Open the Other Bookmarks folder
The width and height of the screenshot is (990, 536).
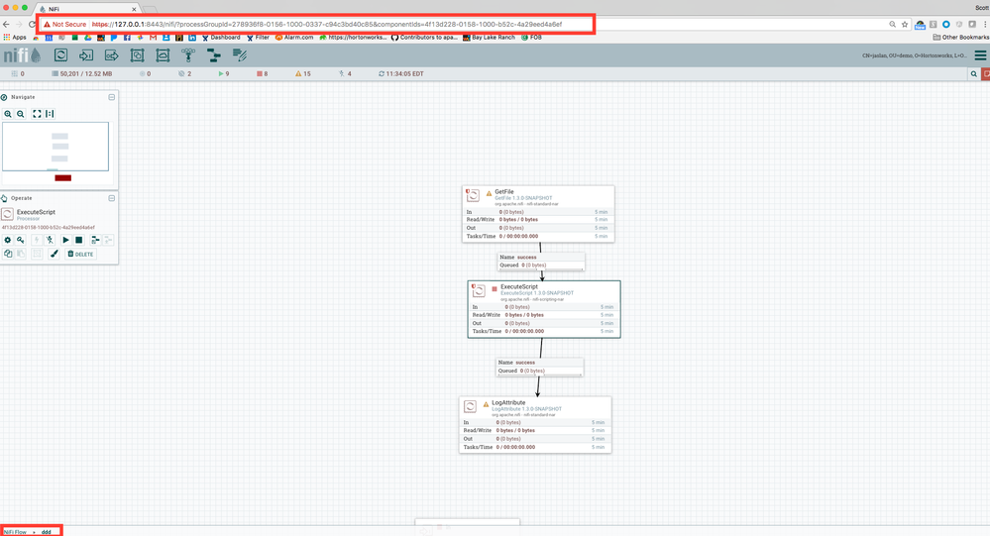pos(961,38)
